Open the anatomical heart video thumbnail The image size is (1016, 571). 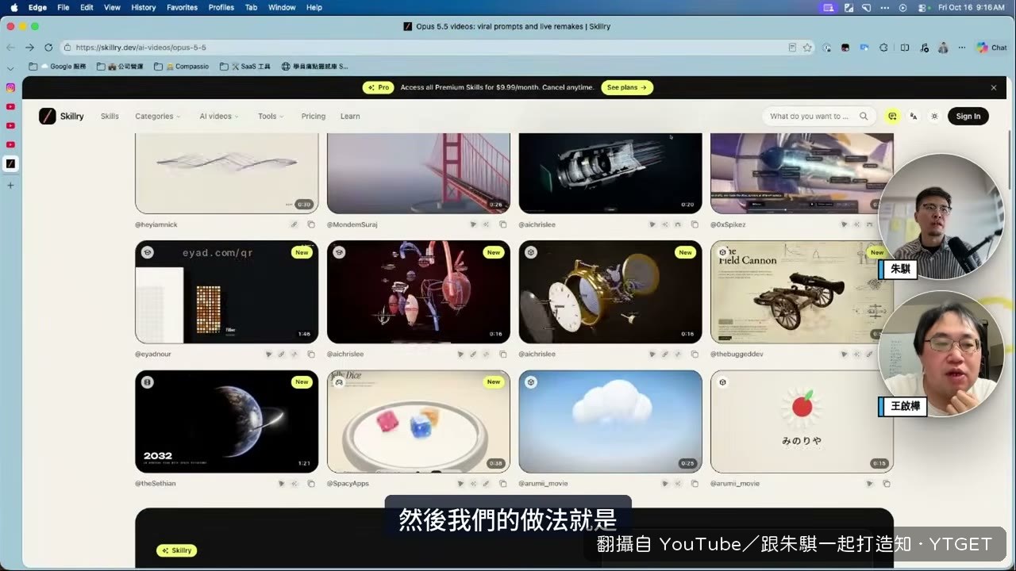(x=418, y=292)
